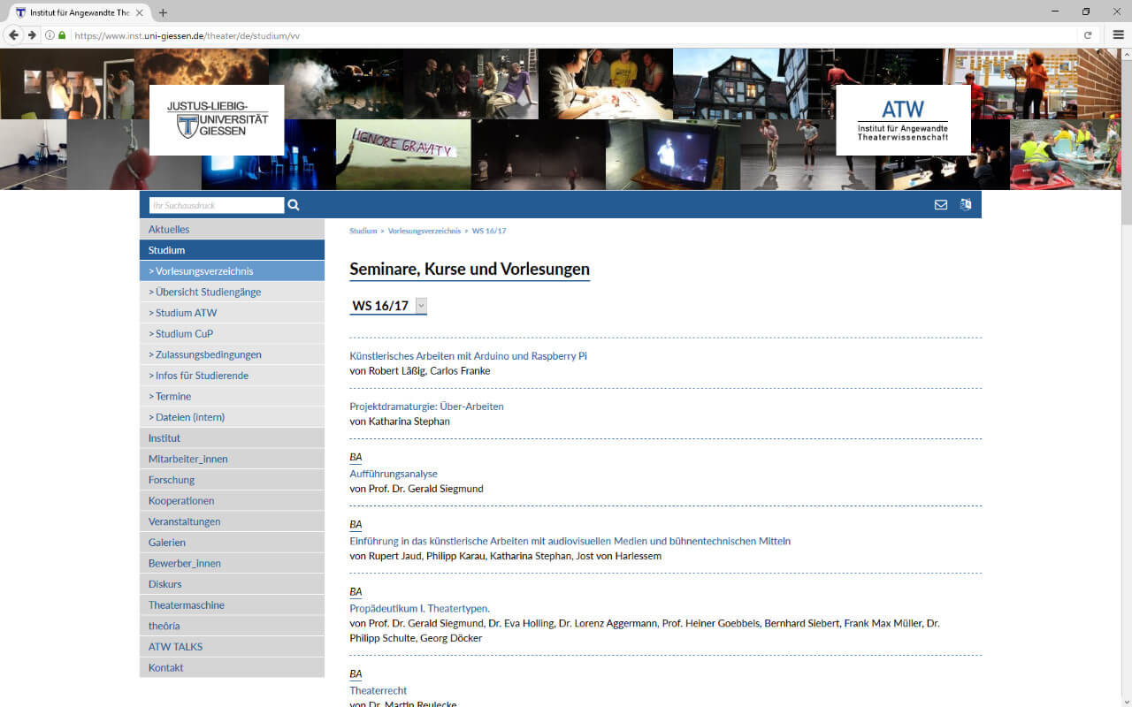Focus the Ihr Suchausdruck search field
1132x707 pixels.
click(x=217, y=205)
